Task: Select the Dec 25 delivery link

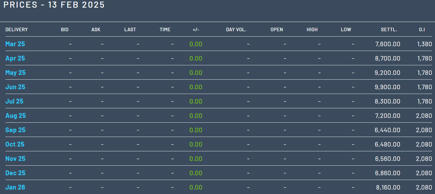Action: tap(15, 173)
